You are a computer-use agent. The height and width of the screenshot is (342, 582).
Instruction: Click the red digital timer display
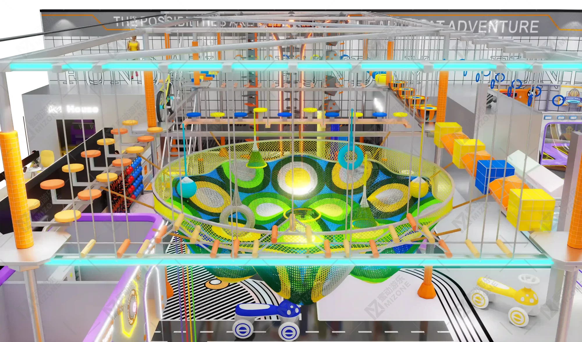[x=274, y=25]
